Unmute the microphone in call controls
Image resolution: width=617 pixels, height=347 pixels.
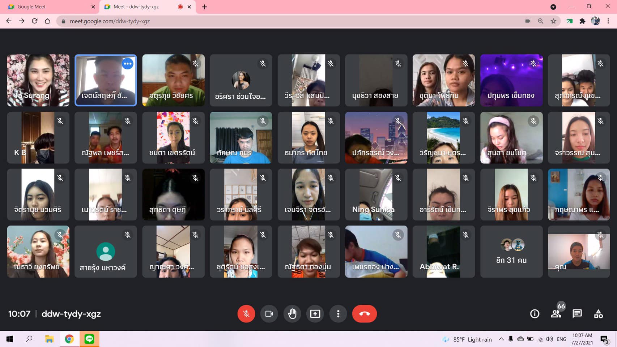[246, 314]
